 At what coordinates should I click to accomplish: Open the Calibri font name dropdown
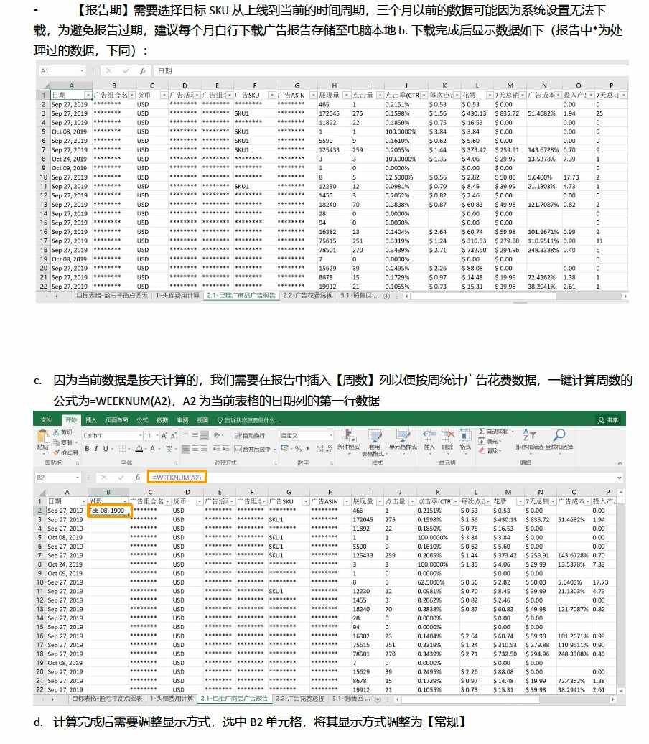(141, 436)
